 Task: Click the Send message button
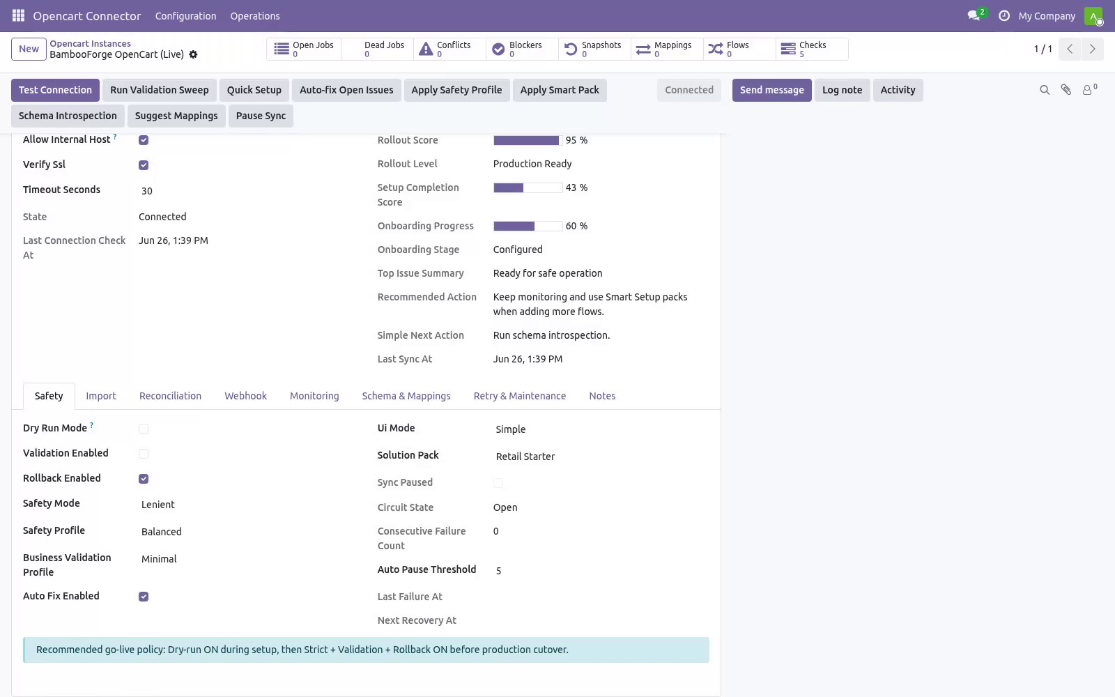coord(771,90)
